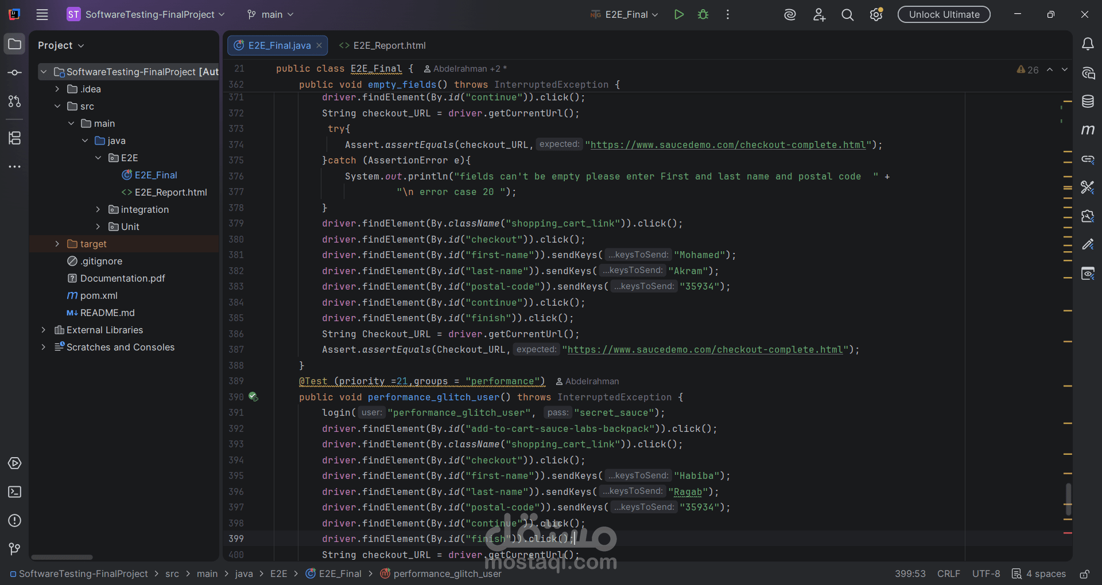Select Documentation.pdf file
This screenshot has width=1102, height=585.
tap(117, 278)
